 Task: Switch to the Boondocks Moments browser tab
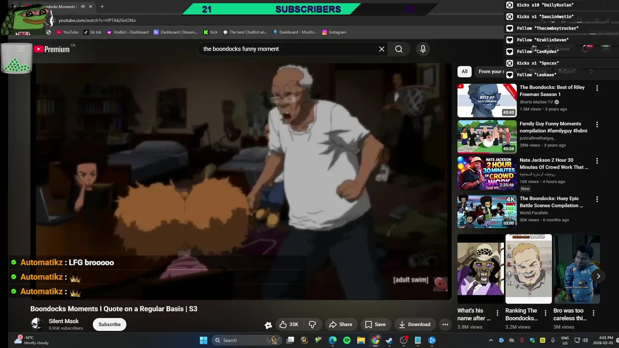[58, 6]
